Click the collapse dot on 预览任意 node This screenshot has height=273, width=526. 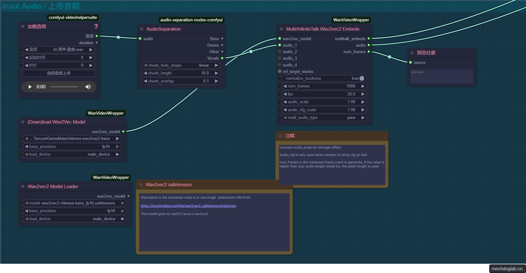point(412,53)
